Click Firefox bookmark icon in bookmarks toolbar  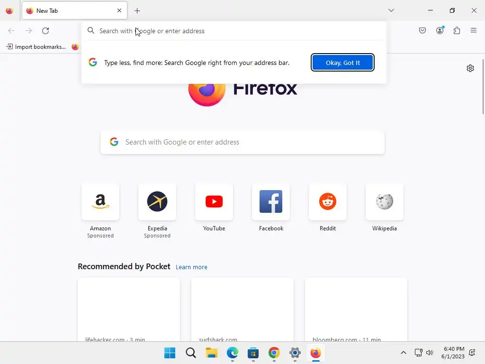coord(75,47)
